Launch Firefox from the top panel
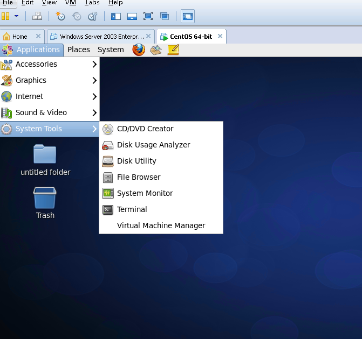 tap(139, 50)
